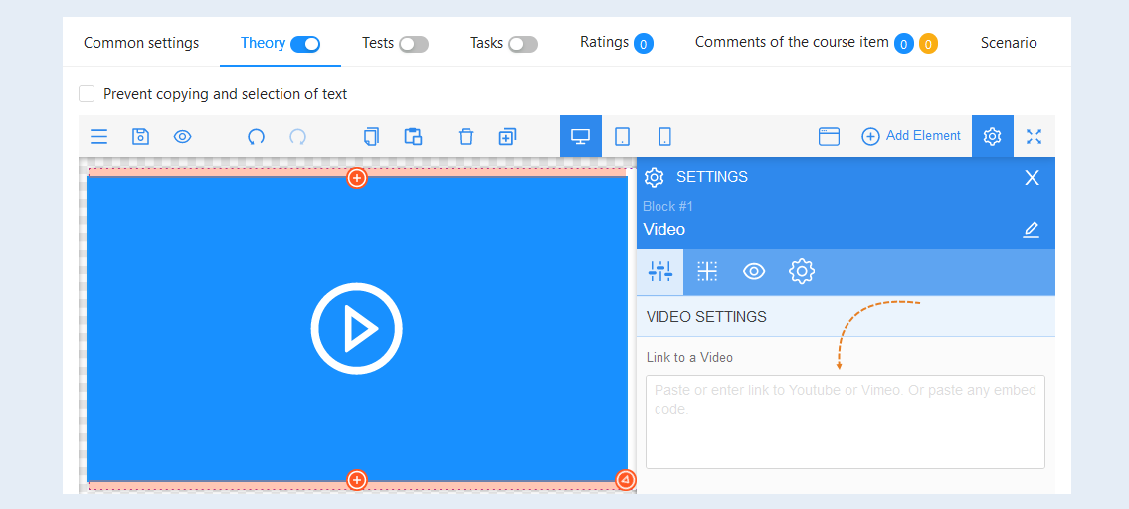
Task: Select the Theory tab label
Action: tap(263, 43)
